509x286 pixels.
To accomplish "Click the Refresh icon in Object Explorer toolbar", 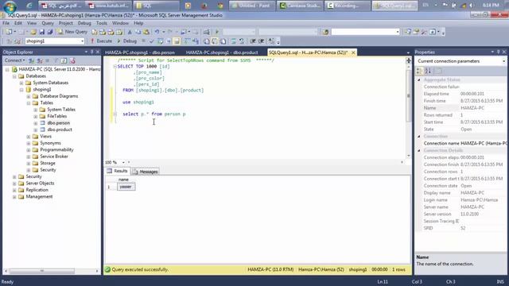I will (x=64, y=60).
